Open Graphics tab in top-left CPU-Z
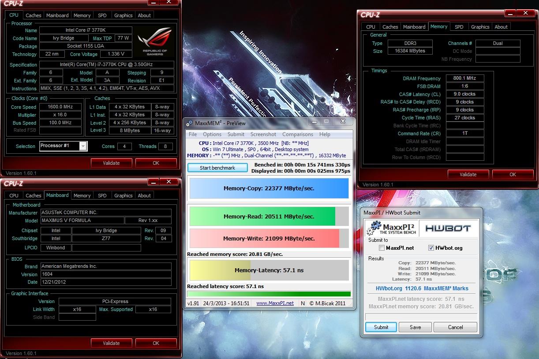Screen dimensions: 539x359 (123, 15)
